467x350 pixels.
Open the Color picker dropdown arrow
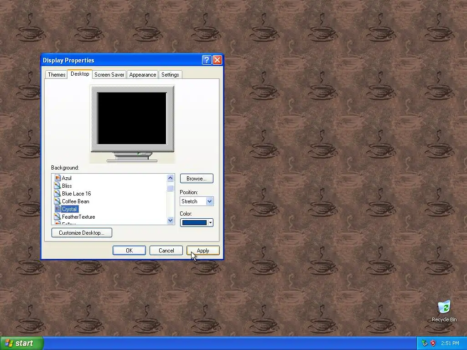pos(210,222)
